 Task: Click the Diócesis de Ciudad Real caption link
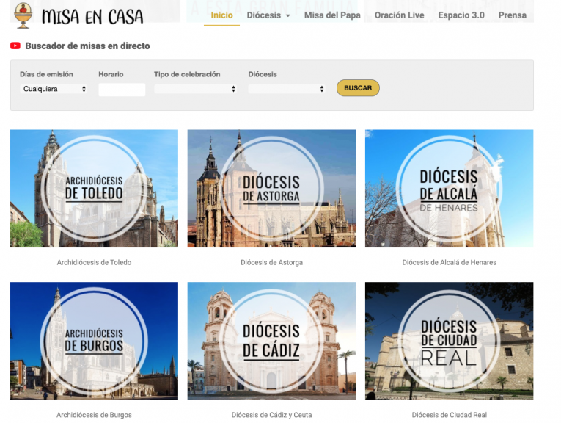coord(449,415)
